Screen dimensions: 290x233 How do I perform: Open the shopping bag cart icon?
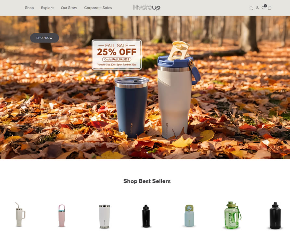(270, 8)
